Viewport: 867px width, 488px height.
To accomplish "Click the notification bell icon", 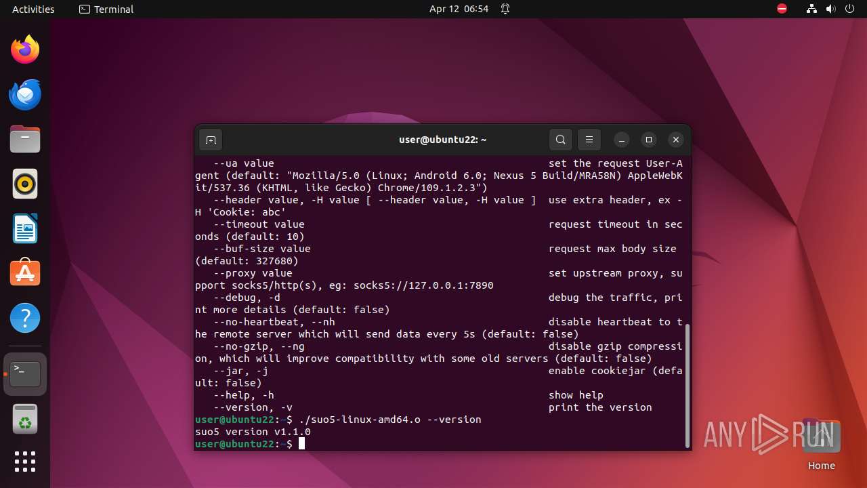I will click(505, 9).
